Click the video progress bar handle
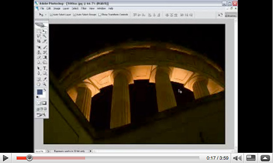The image size is (273, 163). [x=30, y=158]
